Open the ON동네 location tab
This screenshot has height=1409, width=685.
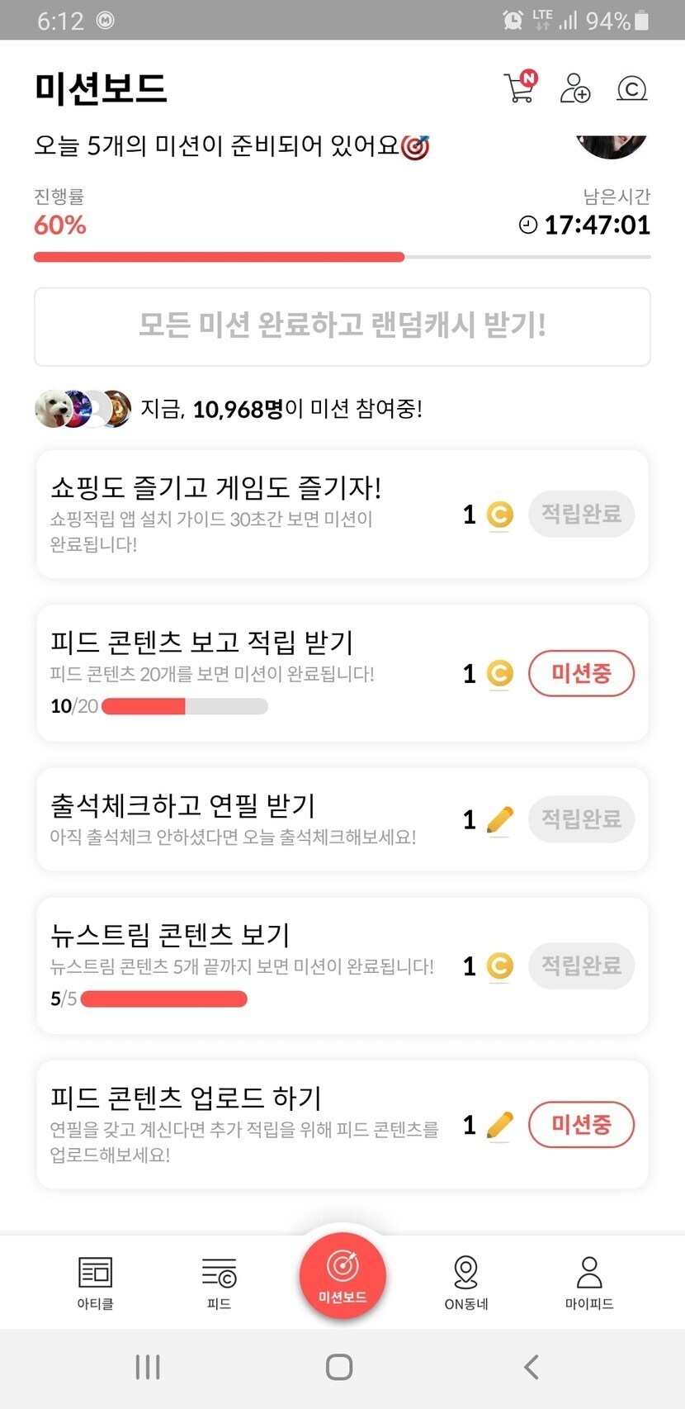click(466, 1282)
